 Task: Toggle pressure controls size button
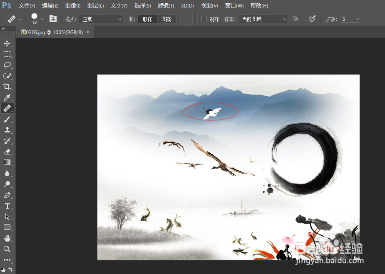[312, 19]
